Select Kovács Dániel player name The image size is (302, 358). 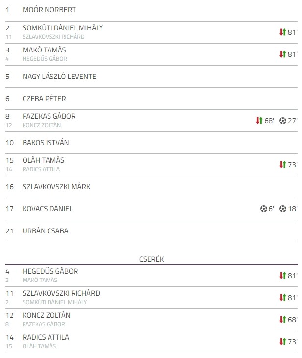click(x=48, y=209)
